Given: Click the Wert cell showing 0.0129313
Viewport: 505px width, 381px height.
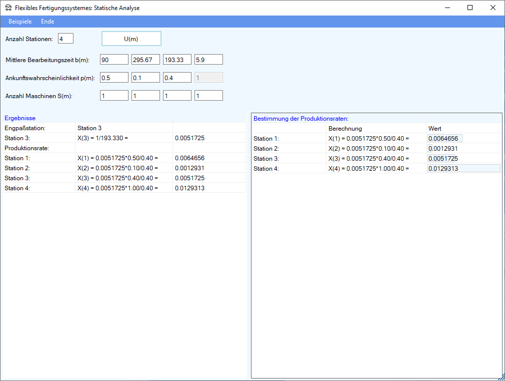Looking at the screenshot, I should tap(463, 169).
